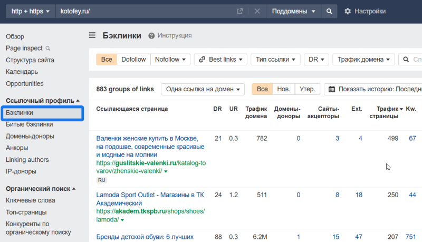This screenshot has height=242, width=422.
Task: Collapse Ссылочный профиль section
Action: coord(43,101)
